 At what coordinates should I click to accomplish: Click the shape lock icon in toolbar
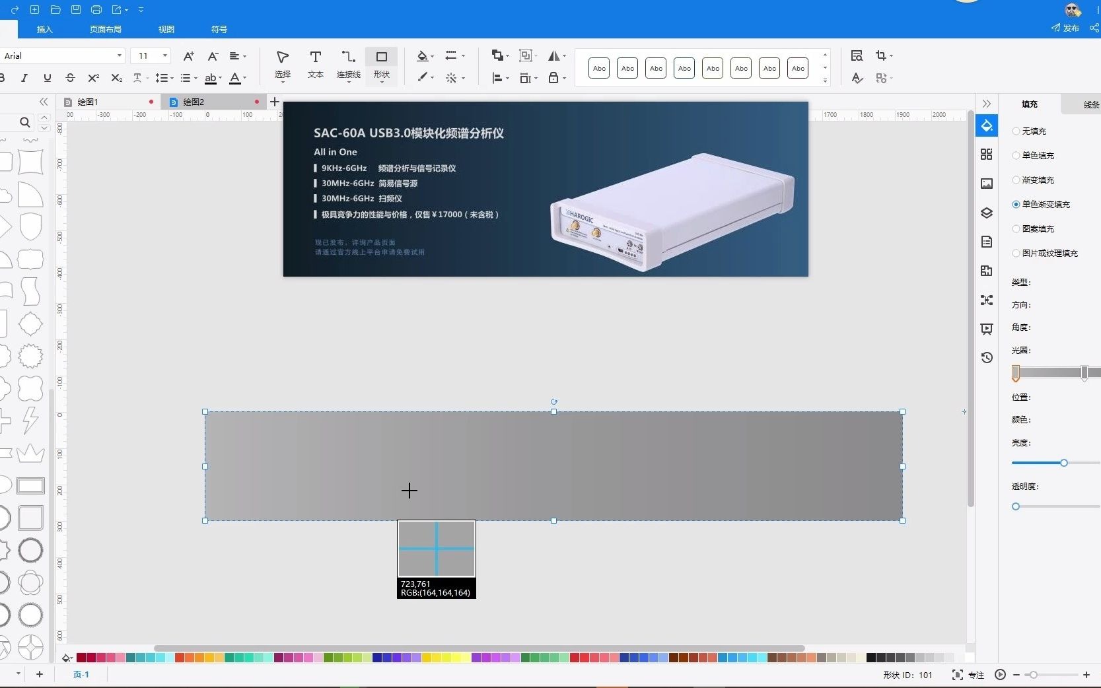click(x=553, y=78)
